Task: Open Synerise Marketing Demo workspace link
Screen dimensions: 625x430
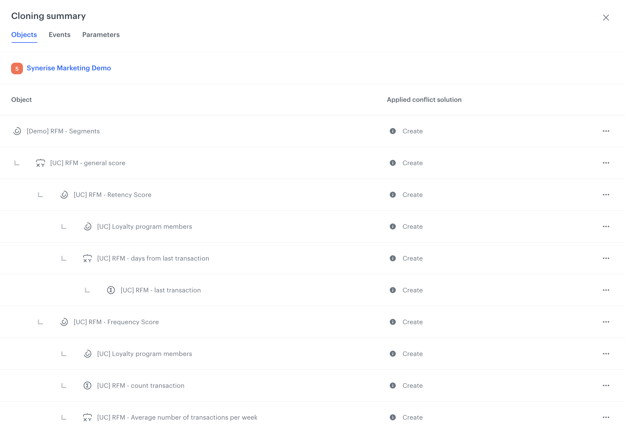Action: [x=69, y=68]
